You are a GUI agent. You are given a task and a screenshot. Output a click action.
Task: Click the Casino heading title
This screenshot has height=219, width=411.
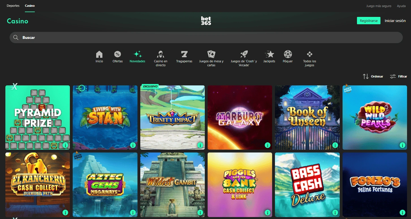[18, 21]
